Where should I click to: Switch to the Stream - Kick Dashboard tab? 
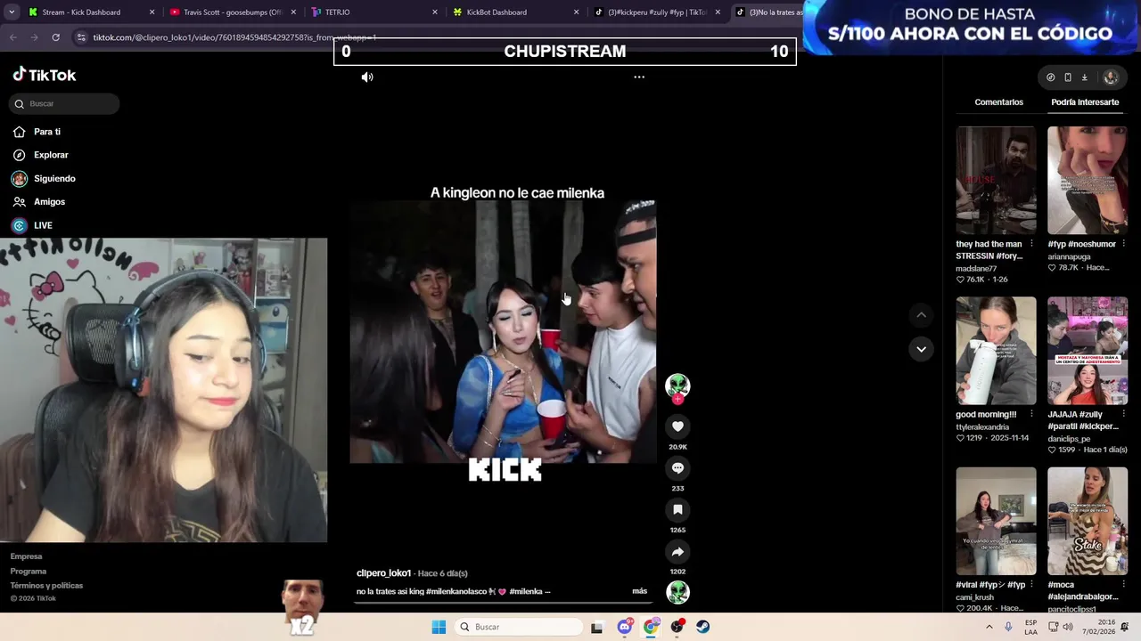point(91,12)
